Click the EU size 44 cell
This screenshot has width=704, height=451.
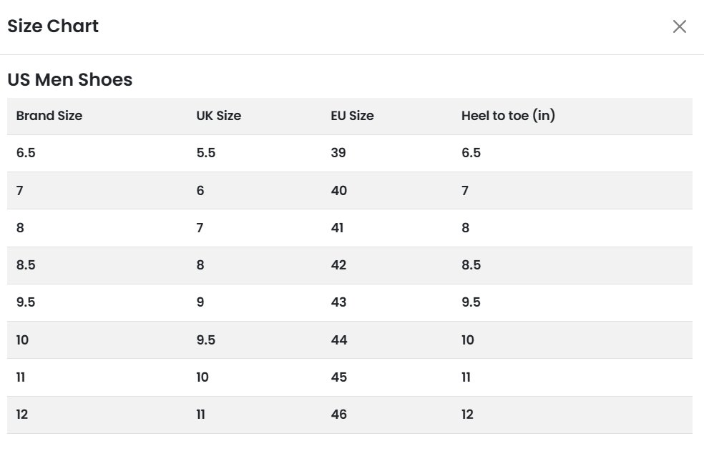[339, 340]
